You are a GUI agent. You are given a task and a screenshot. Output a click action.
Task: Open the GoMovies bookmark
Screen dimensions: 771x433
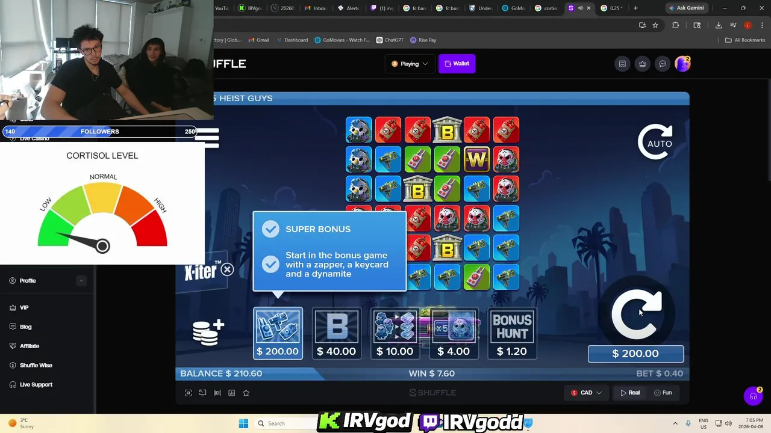[x=342, y=40]
